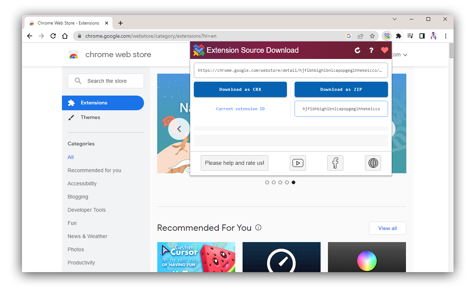Choose the Fun category

tap(72, 223)
